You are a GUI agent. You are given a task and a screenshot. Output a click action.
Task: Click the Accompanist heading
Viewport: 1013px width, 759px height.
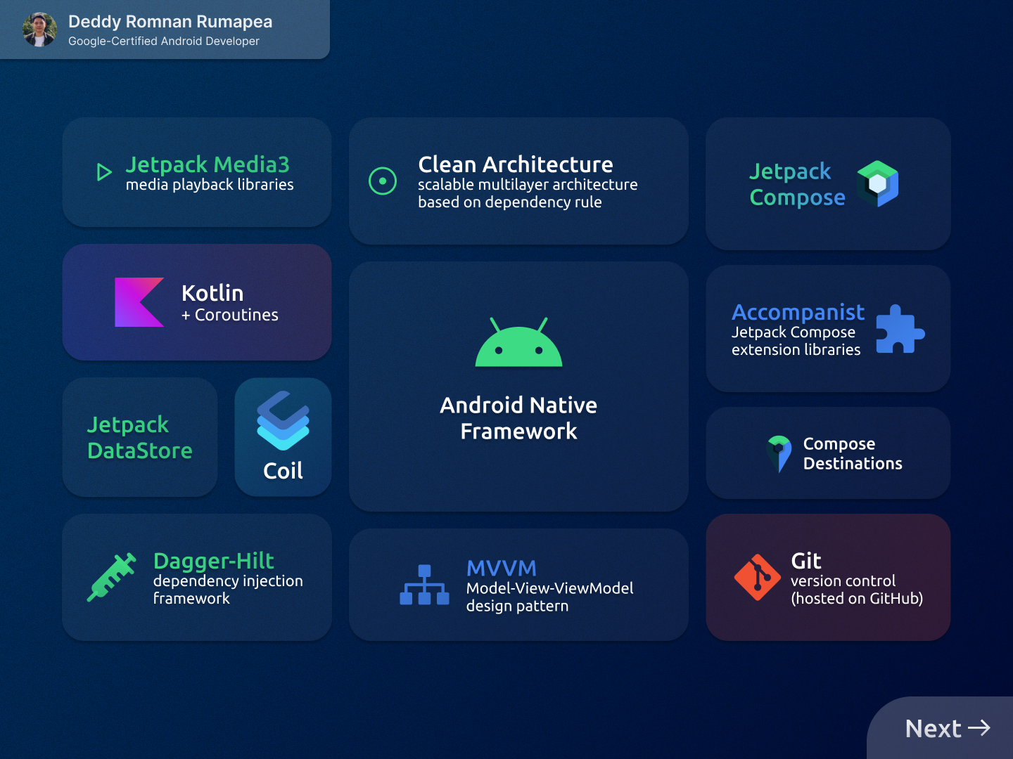tap(798, 312)
